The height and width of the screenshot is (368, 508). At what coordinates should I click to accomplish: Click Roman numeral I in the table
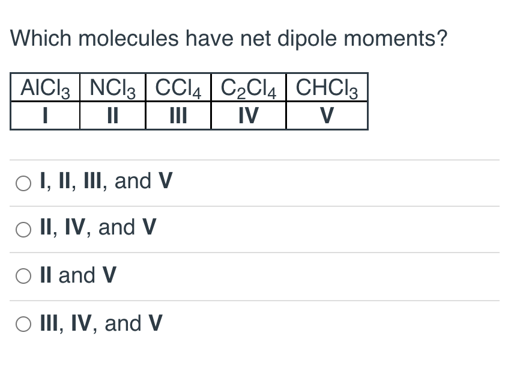click(x=44, y=115)
